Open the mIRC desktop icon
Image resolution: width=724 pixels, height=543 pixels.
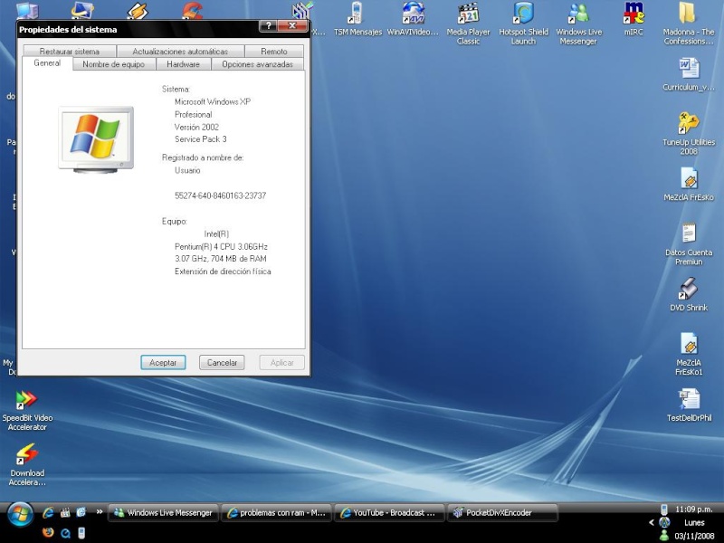(633, 19)
